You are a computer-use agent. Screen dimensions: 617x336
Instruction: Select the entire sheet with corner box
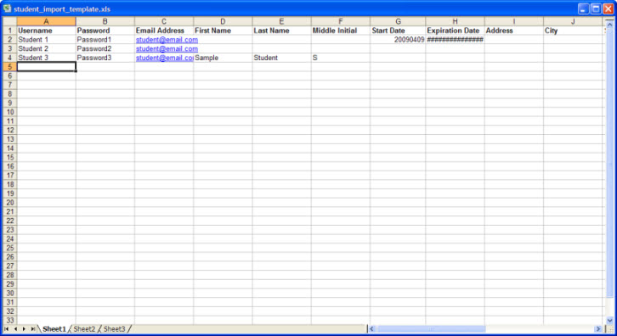coord(10,21)
